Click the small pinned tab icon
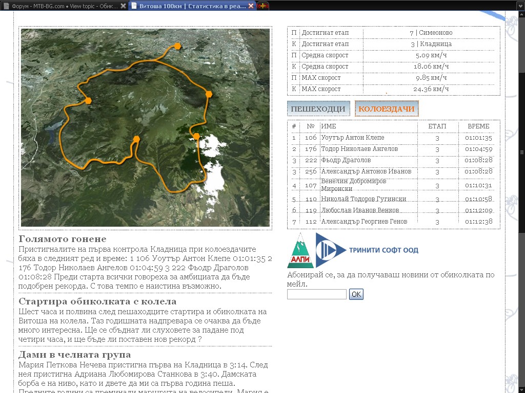Image resolution: width=525 pixels, height=393 pixels. tap(262, 6)
